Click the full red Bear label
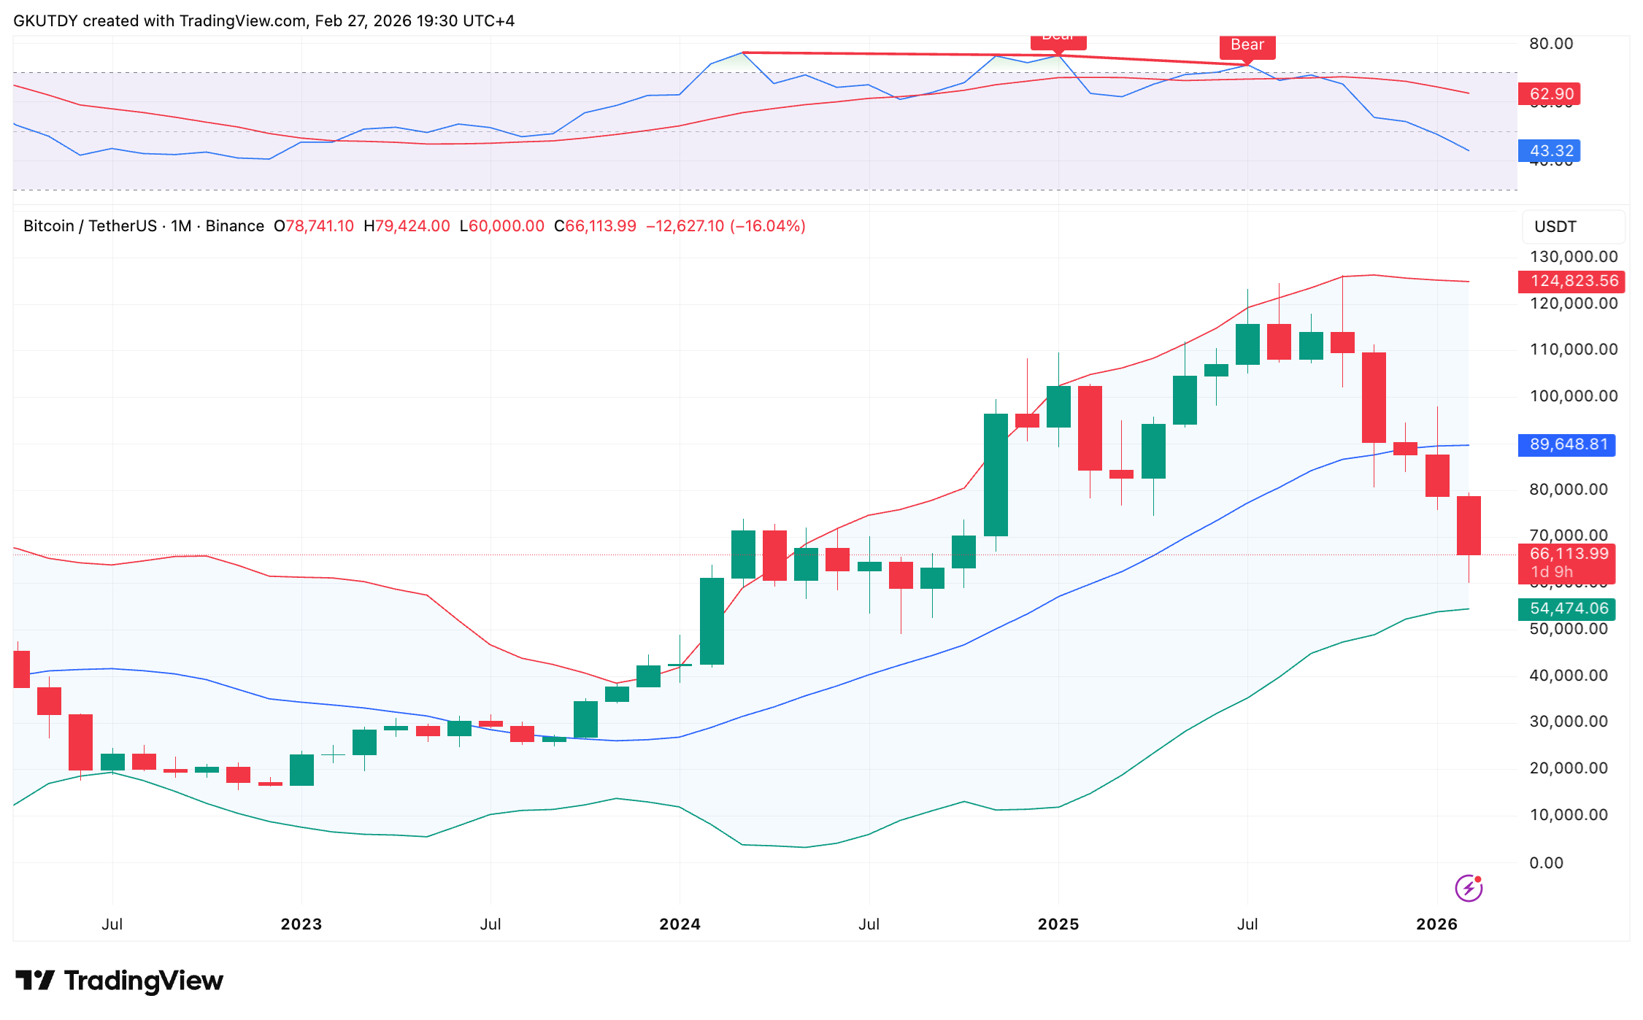Screen dimensions: 1643x1020 pos(1247,45)
